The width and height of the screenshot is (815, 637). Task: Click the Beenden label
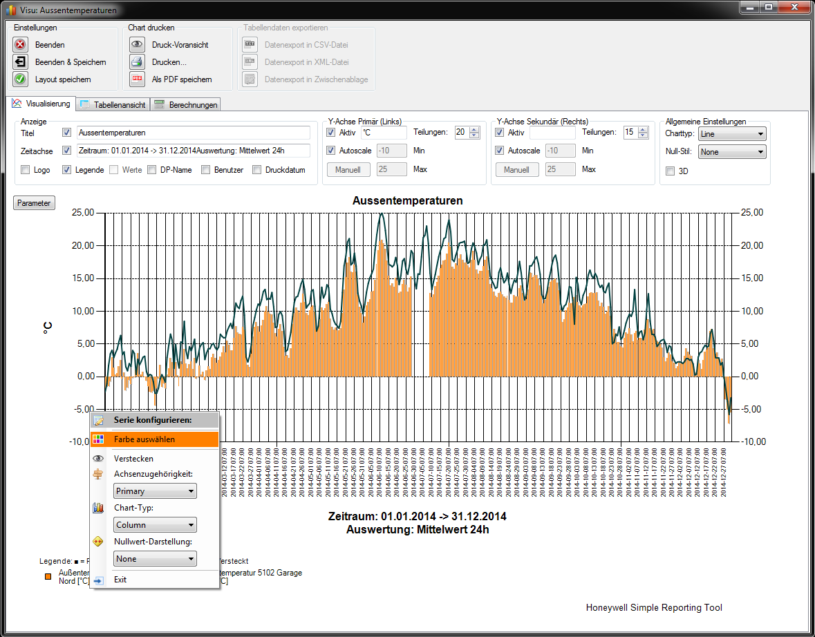point(50,45)
